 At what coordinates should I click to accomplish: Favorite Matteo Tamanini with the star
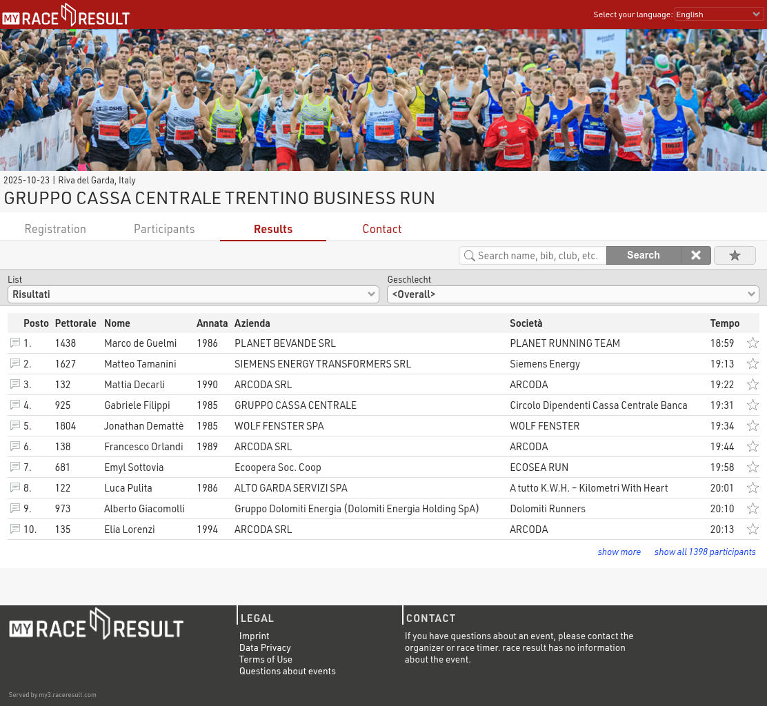753,363
